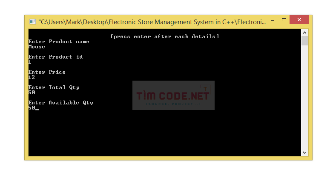Click the 'Enter Total Qty' line
Viewport: 330px width, 174px height.
point(54,87)
